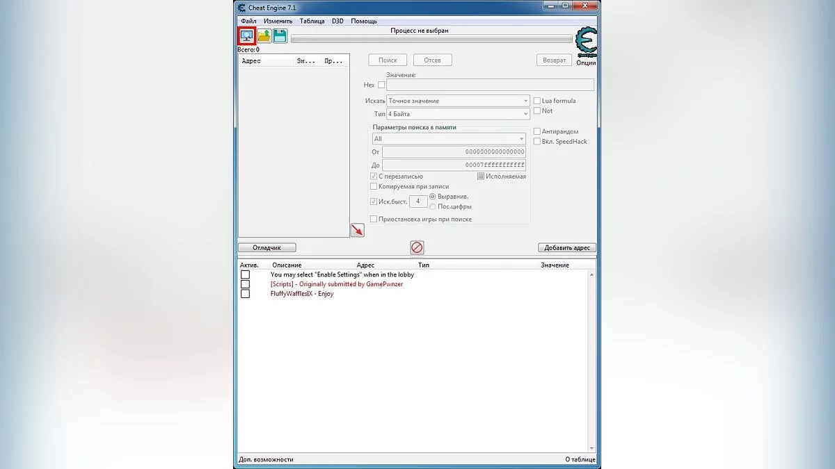Click the Тип column header

424,265
